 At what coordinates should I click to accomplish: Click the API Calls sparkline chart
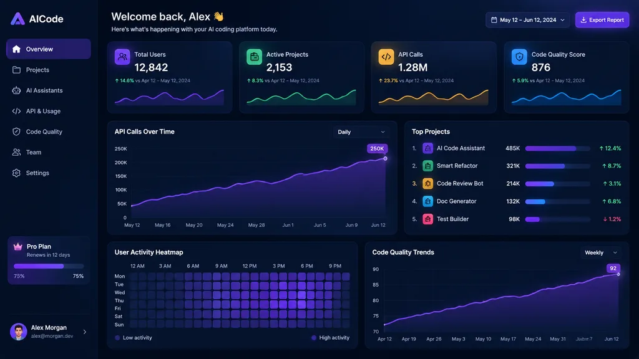point(433,97)
